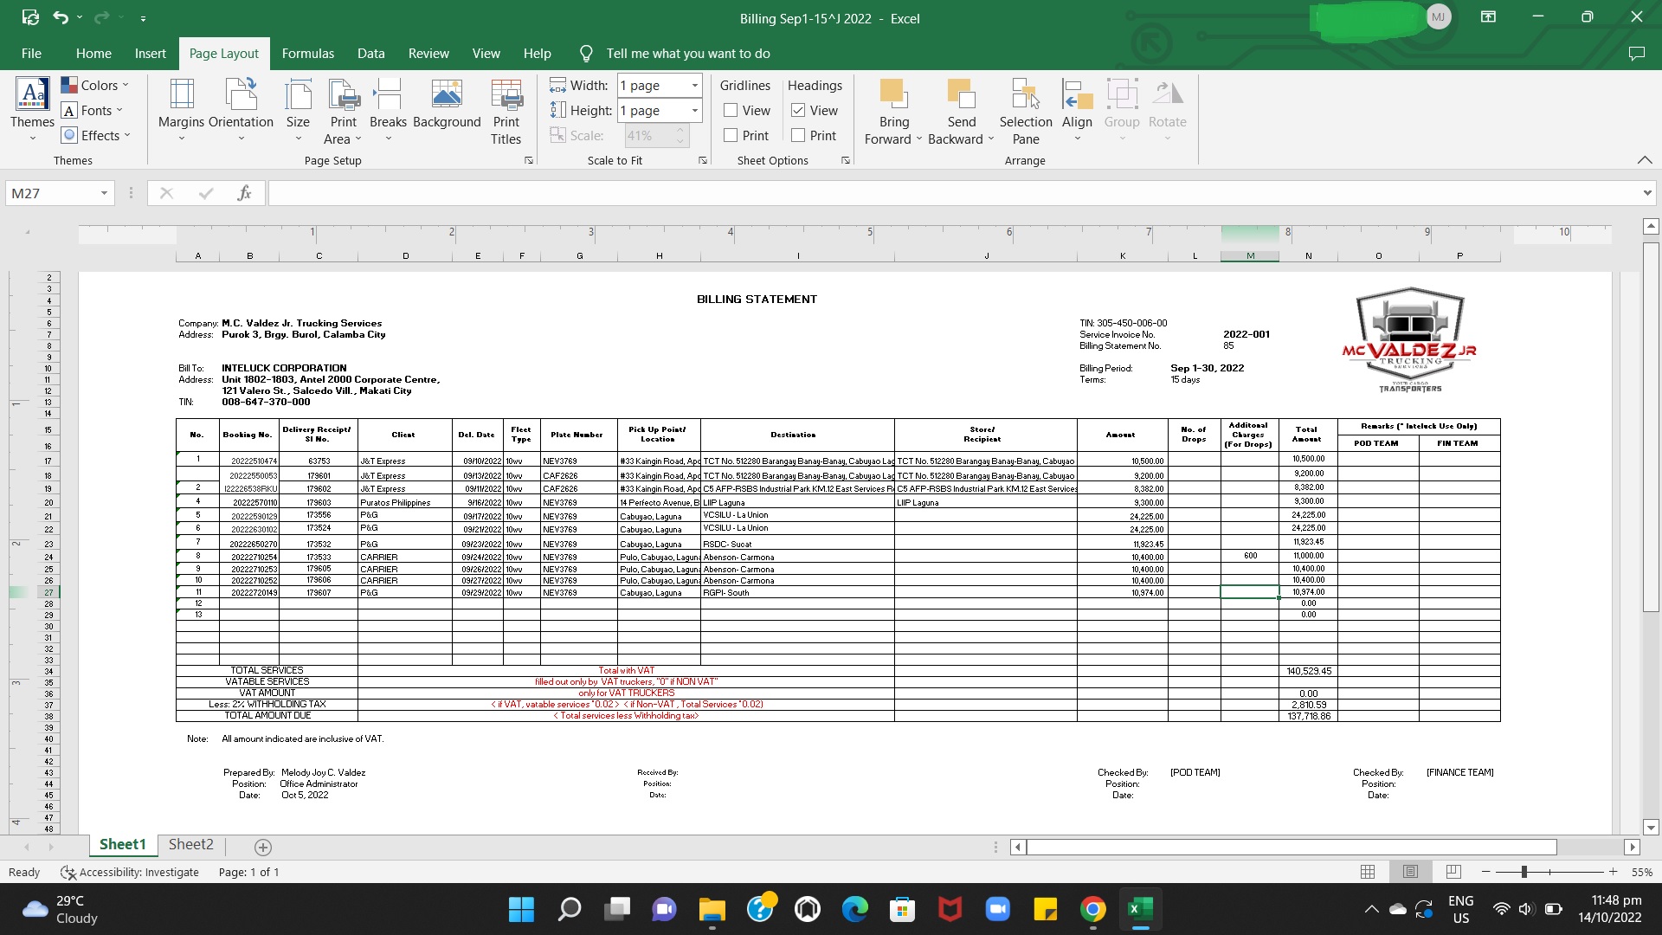
Task: Click zoom out minus button
Action: [x=1485, y=872]
